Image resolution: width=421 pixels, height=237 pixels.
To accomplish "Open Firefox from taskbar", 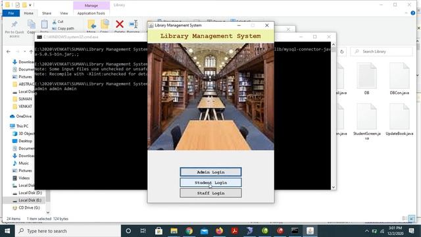I will pyautogui.click(x=220, y=231).
